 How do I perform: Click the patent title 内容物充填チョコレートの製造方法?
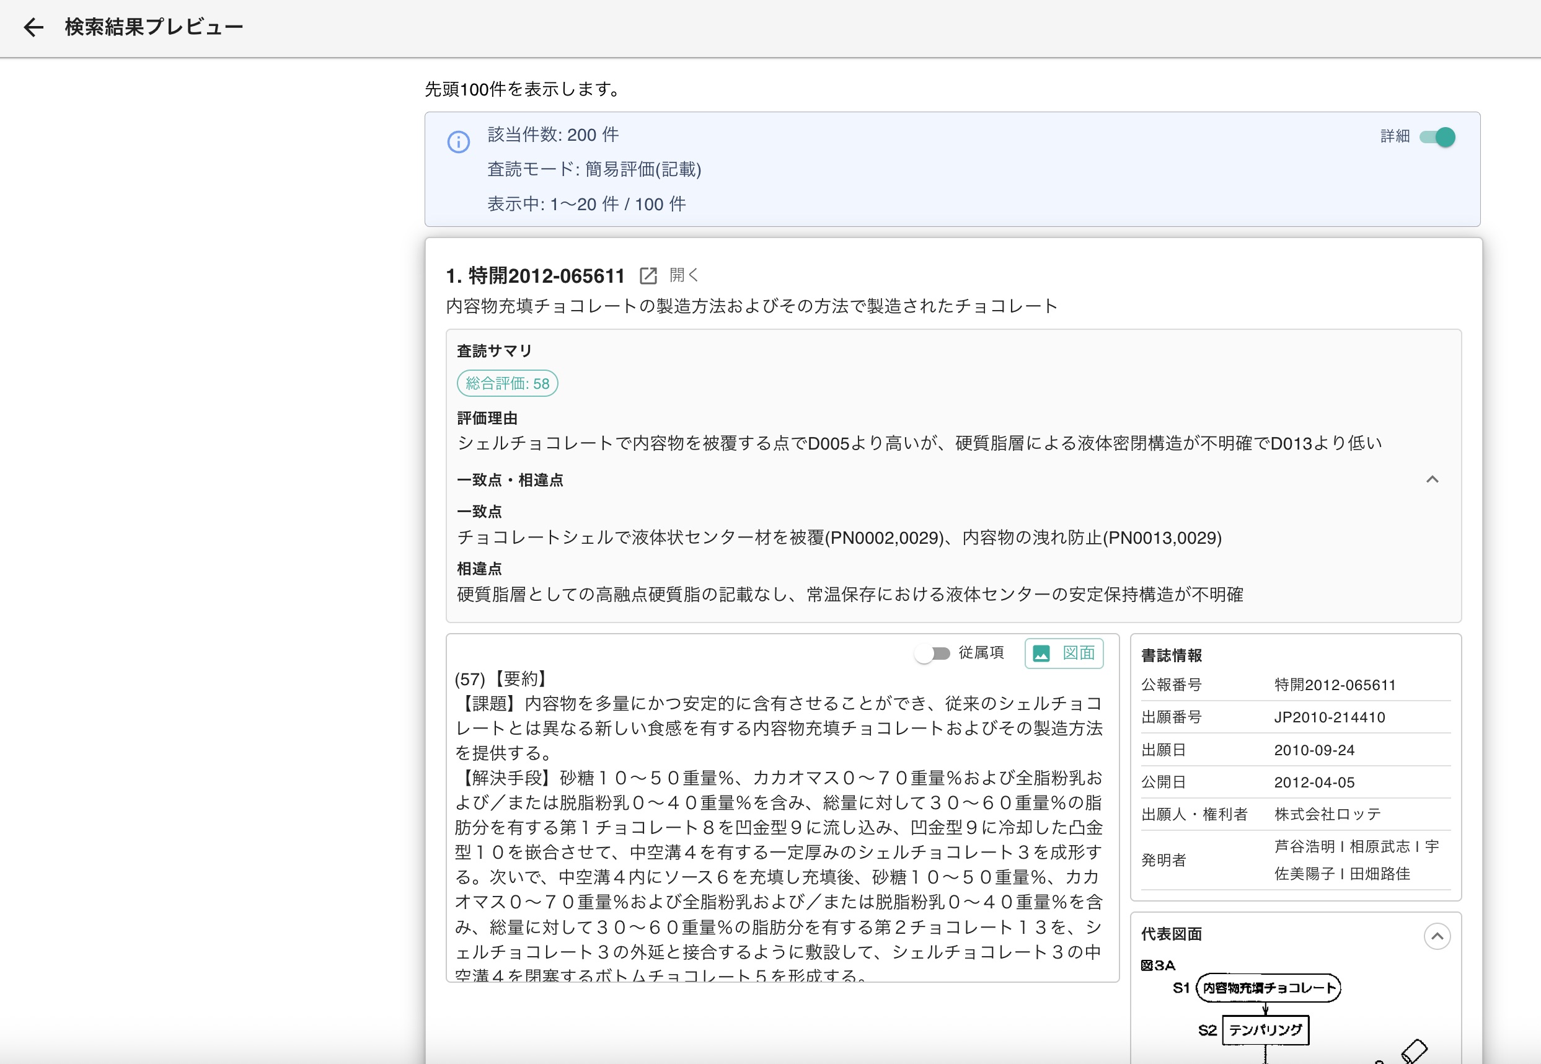pos(751,306)
